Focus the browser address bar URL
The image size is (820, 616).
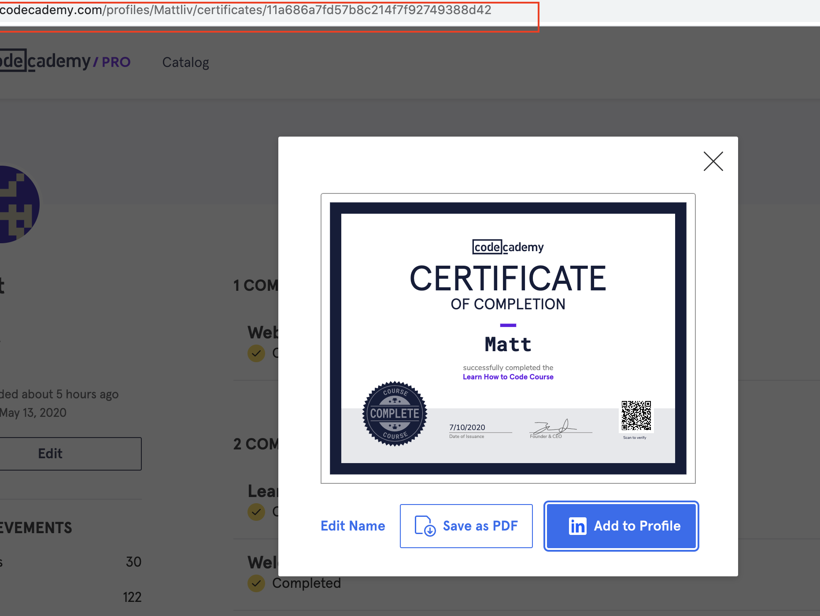264,10
